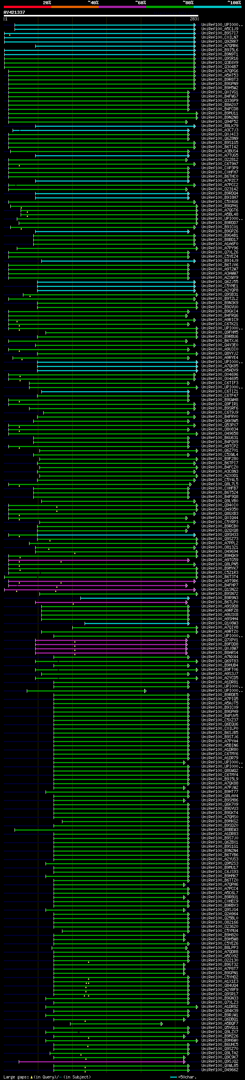
Task: Select the purple ~60% identity legend segment
Action: click(x=123, y=7)
